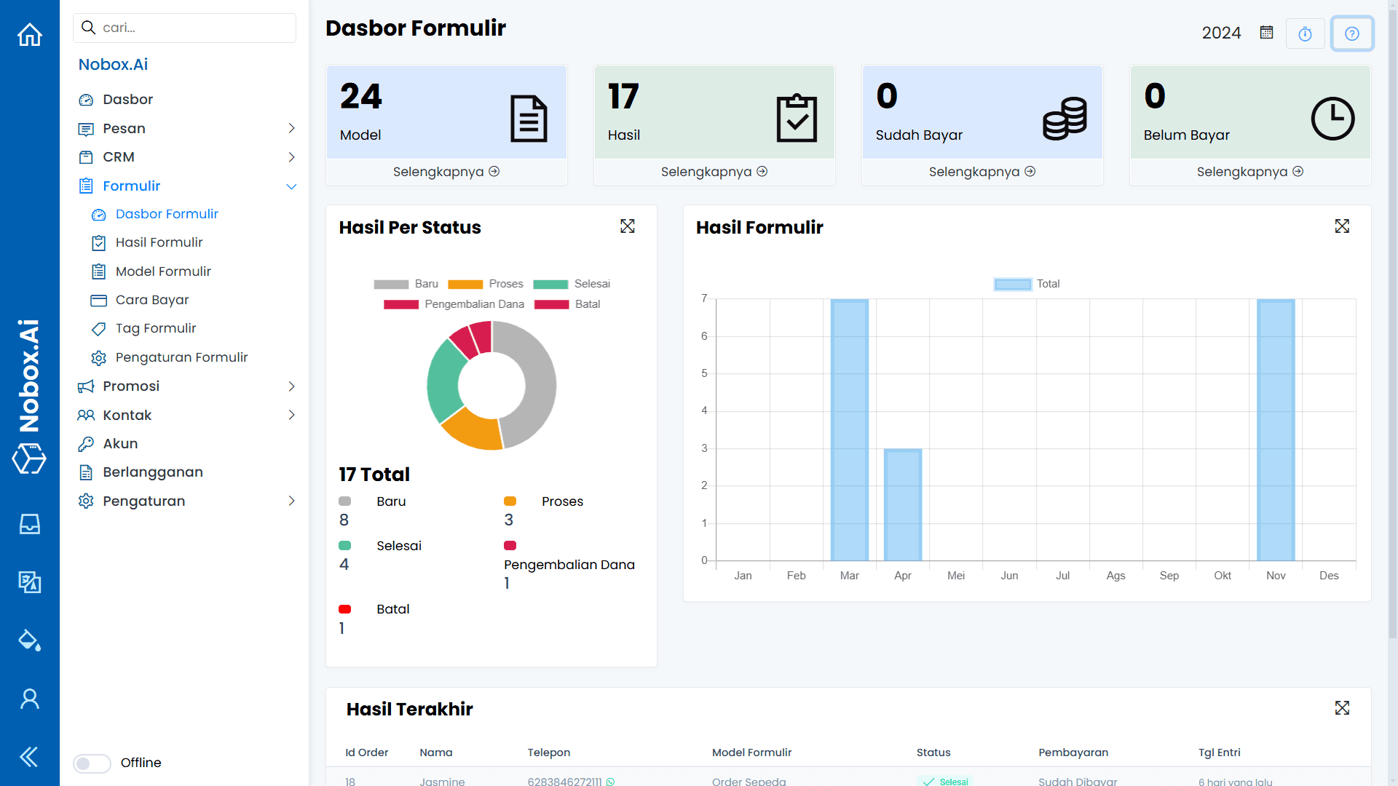Viewport: 1398px width, 786px height.
Task: Toggle the Offline status switch
Action: tap(92, 763)
